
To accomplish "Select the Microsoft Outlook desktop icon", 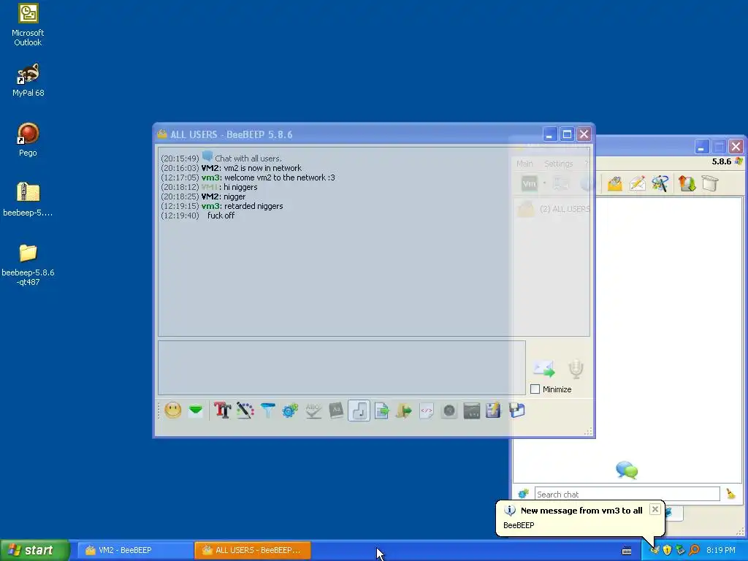I will (28, 24).
